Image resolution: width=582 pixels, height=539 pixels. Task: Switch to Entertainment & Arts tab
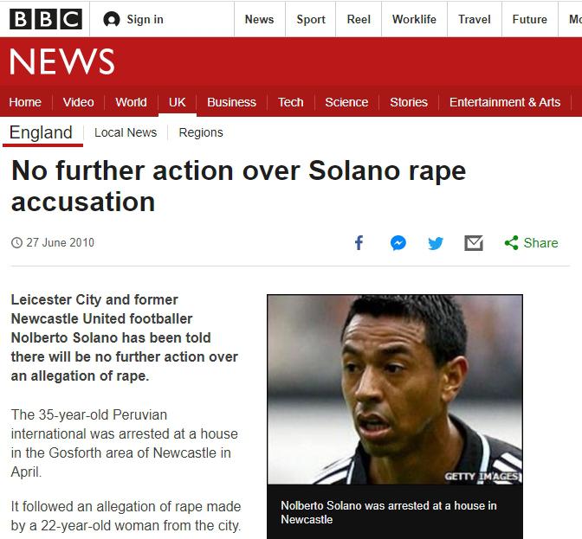pyautogui.click(x=504, y=102)
